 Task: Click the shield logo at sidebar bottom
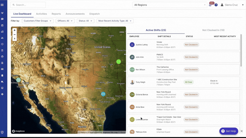[2, 132]
